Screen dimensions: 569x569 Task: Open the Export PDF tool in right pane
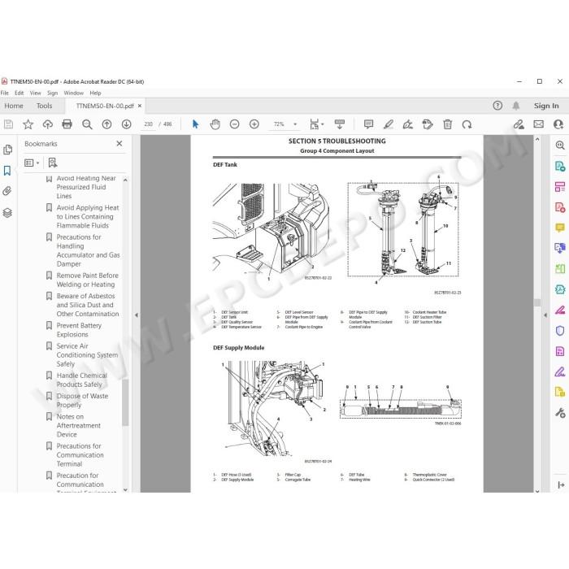[560, 167]
